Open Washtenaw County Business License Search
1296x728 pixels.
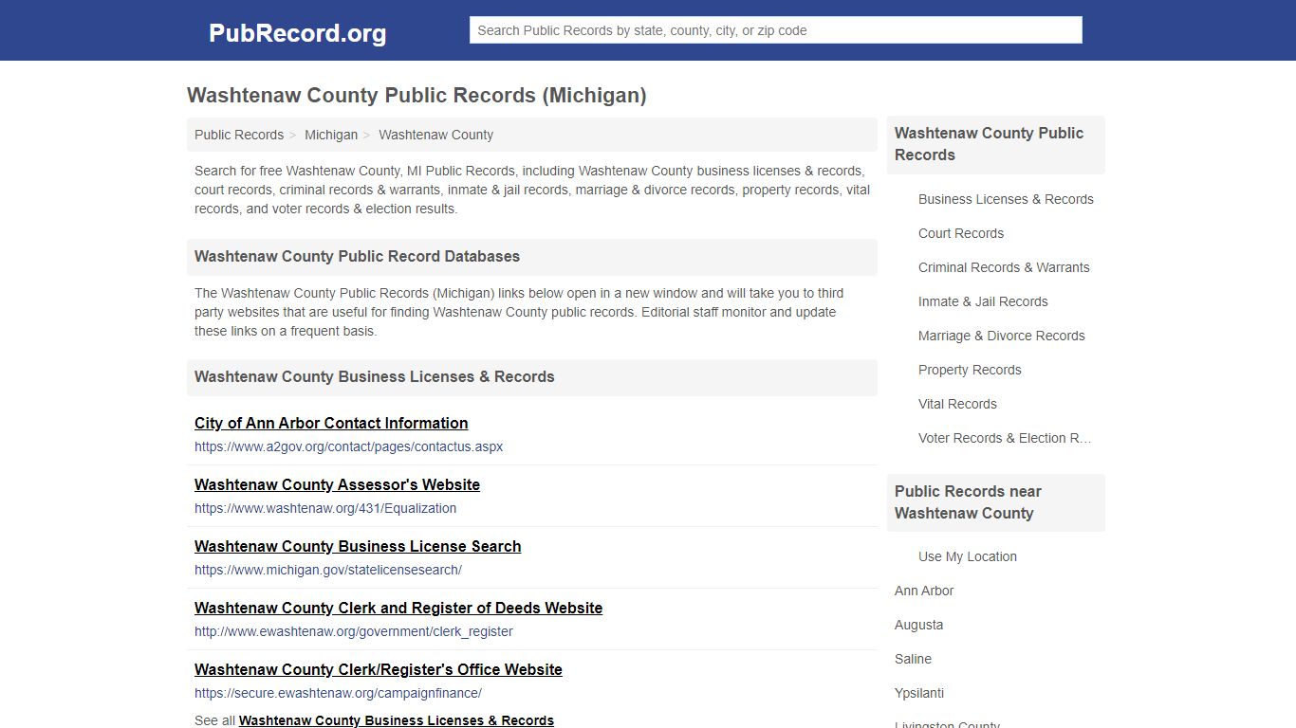point(358,546)
